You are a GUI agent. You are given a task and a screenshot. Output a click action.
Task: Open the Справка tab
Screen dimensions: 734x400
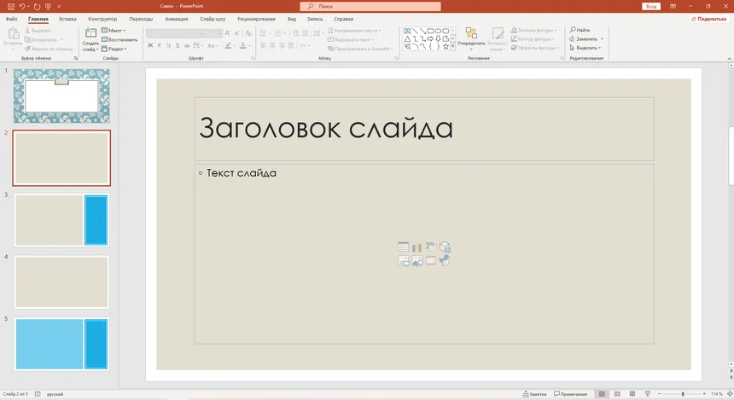point(344,19)
